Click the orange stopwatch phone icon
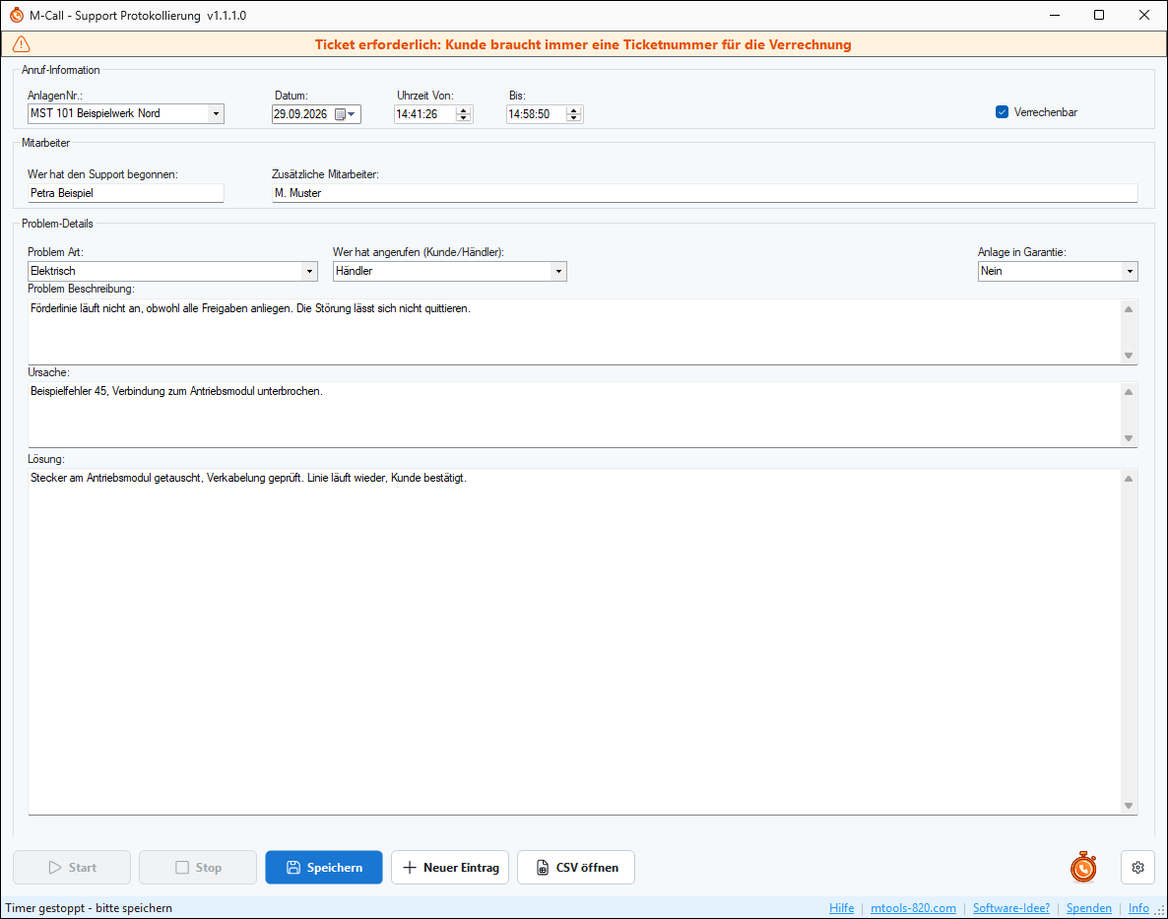1168x919 pixels. (x=1083, y=868)
